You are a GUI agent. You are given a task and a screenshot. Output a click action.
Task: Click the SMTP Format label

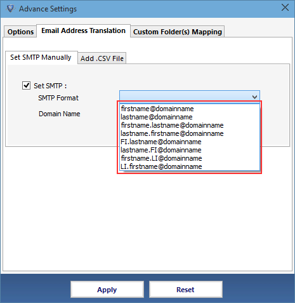coord(58,98)
